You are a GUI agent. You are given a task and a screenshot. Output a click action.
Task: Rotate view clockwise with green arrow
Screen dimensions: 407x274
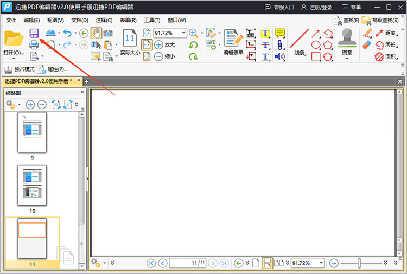pos(193,56)
